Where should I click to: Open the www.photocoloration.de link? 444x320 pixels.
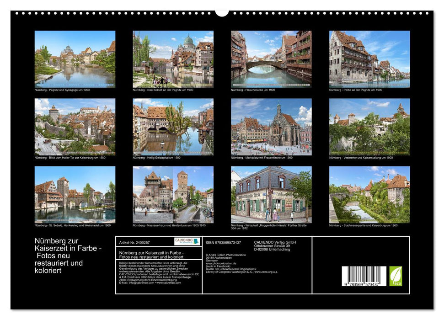coord(221,264)
